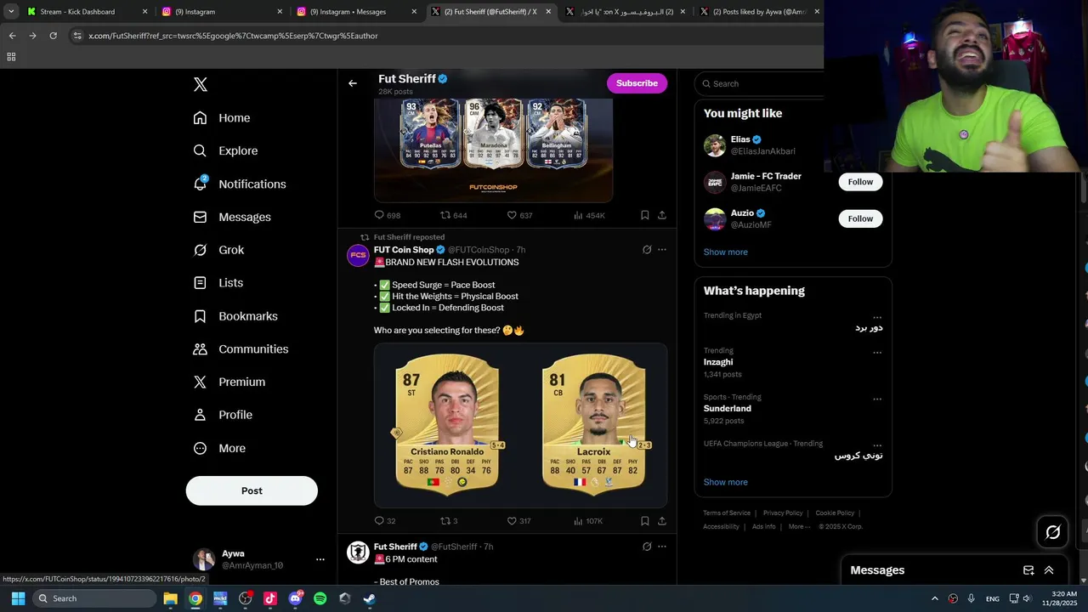
Task: Open Discord from the taskbar
Action: coord(295,598)
